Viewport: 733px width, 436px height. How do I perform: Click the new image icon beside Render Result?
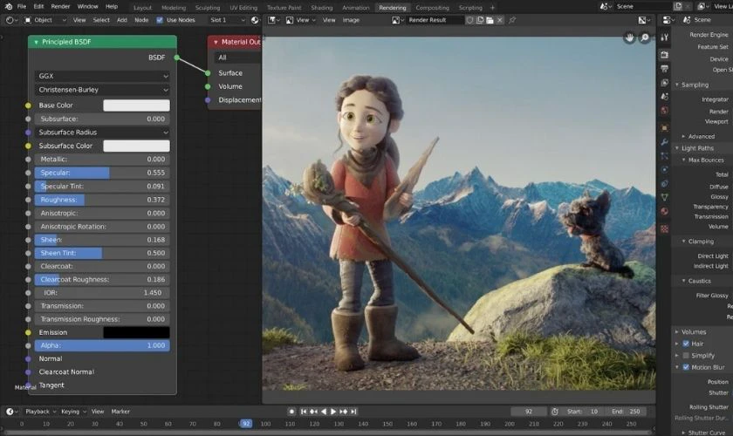480,20
